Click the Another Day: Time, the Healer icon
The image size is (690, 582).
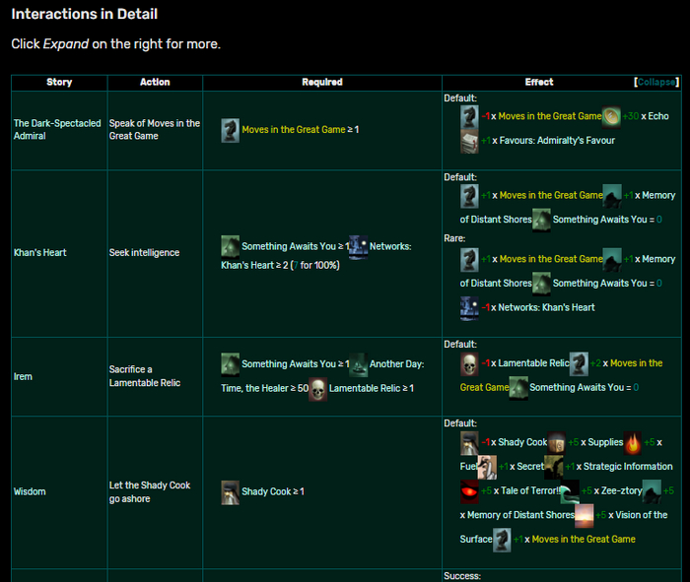(x=358, y=364)
